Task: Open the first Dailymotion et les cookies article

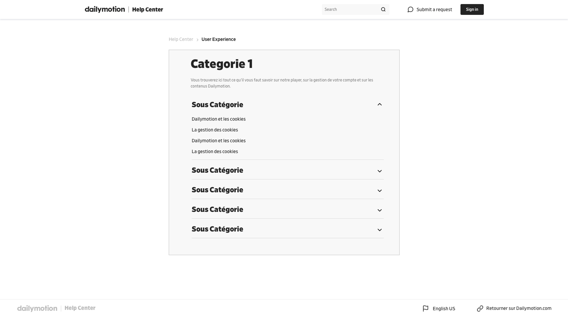Action: 218,119
